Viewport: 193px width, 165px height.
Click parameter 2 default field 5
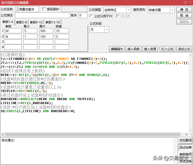pyautogui.click(x=62, y=36)
